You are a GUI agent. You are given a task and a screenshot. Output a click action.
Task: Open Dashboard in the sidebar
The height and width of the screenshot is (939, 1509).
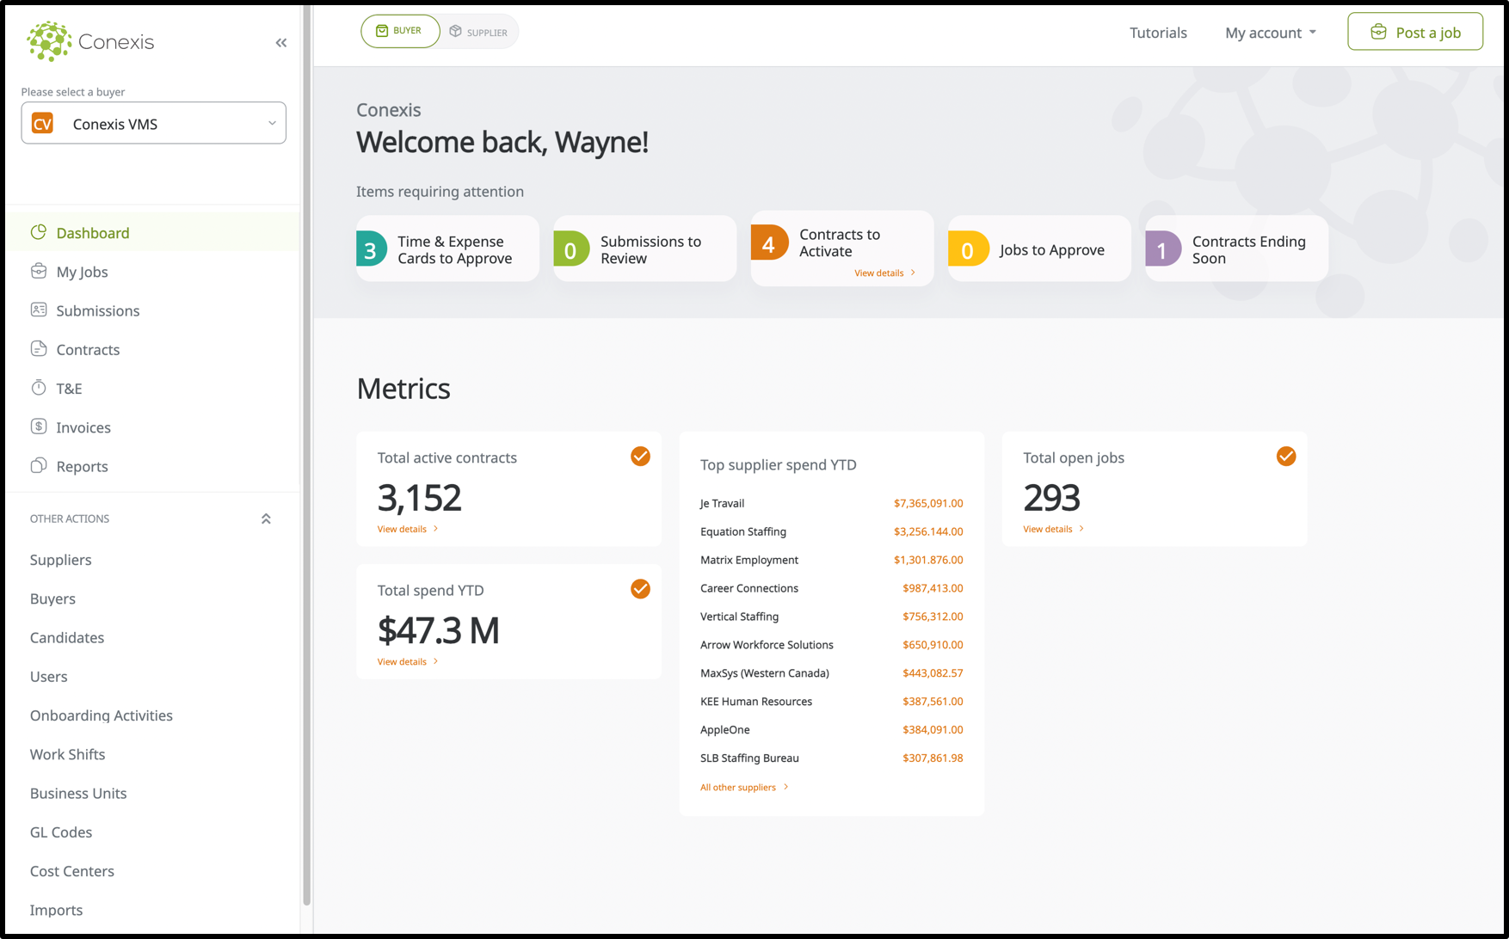coord(153,232)
